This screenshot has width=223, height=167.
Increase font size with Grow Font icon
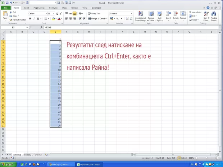57,14
